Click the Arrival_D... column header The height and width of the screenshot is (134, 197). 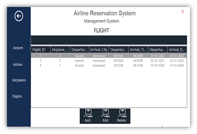point(177,50)
